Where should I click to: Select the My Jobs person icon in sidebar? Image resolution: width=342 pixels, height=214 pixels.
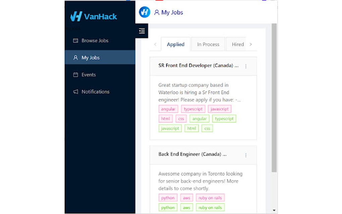(x=75, y=57)
